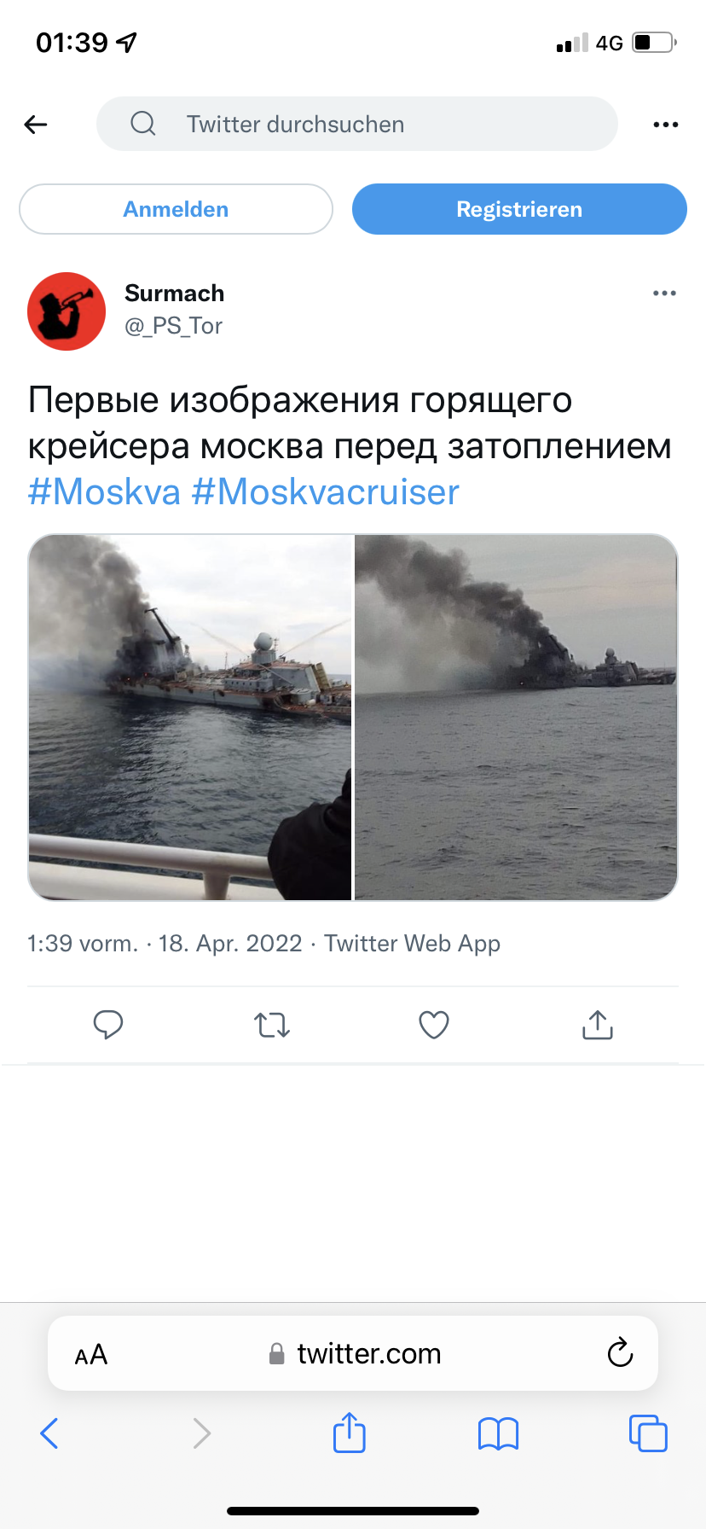Expand the tweet's three-dot options menu
Viewport: 706px width, 1529px height.
click(x=664, y=293)
